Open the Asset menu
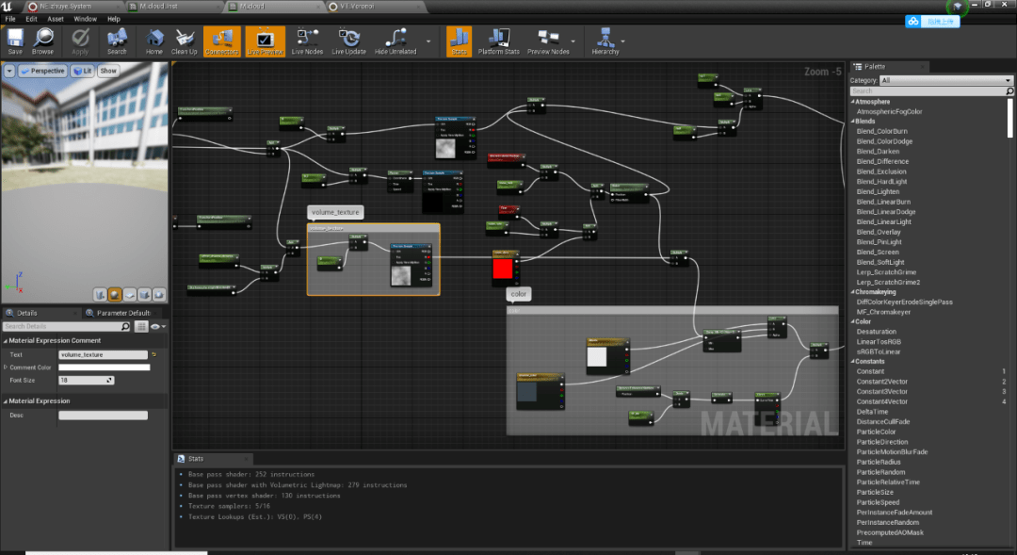Screen dimensions: 1017x555 [x=56, y=19]
